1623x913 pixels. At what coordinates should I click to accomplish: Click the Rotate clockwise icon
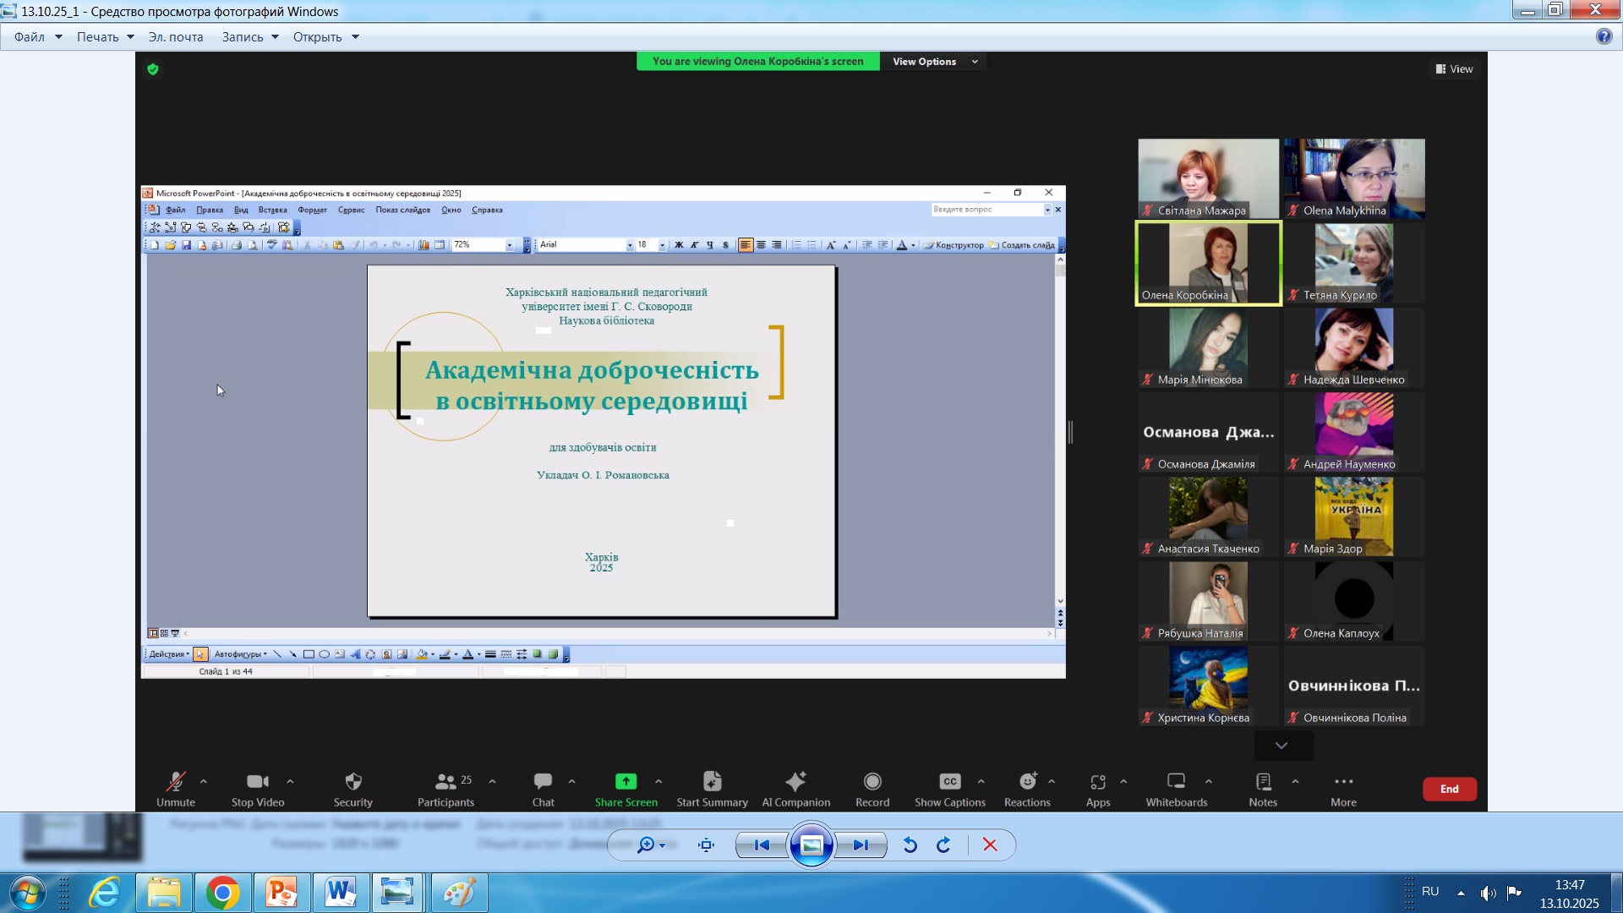943,845
